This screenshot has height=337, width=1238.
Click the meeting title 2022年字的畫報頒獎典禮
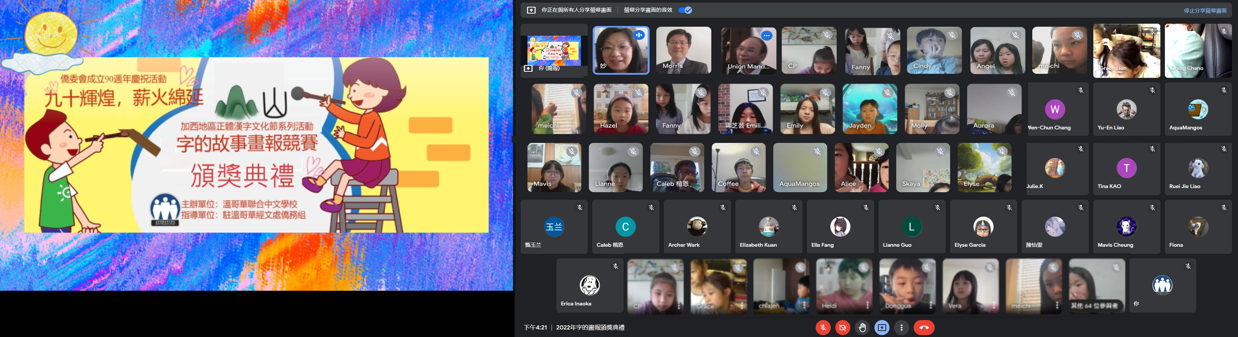click(x=590, y=327)
